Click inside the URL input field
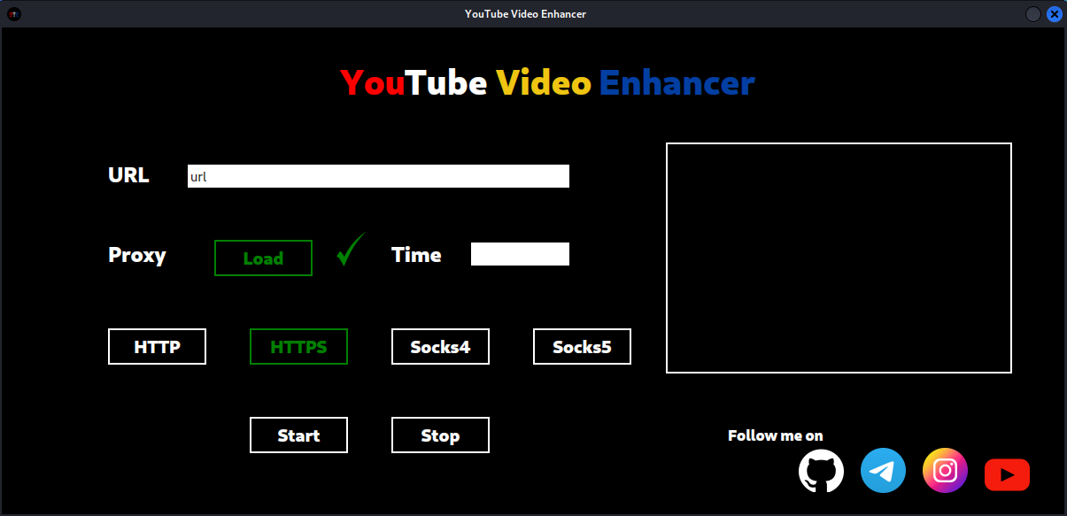The height and width of the screenshot is (516, 1067). coord(378,175)
